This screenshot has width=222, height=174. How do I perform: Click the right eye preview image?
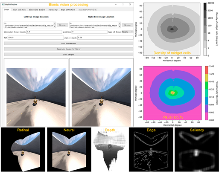(101, 97)
